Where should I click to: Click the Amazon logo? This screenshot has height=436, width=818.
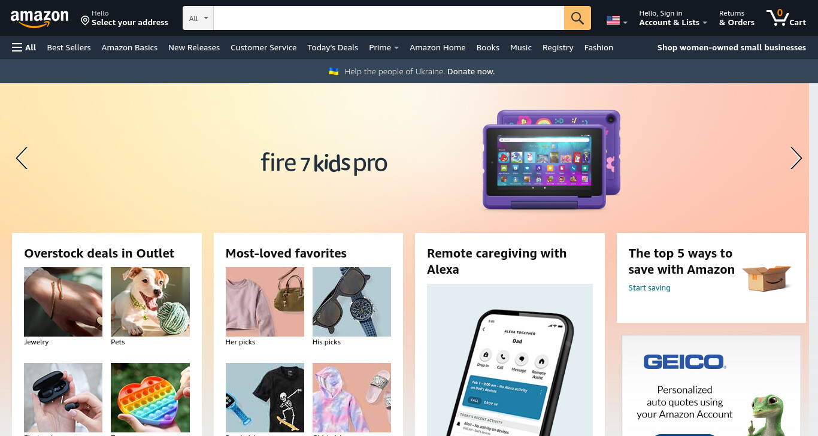pyautogui.click(x=40, y=19)
